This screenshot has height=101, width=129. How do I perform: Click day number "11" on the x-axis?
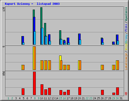coord(45,98)
